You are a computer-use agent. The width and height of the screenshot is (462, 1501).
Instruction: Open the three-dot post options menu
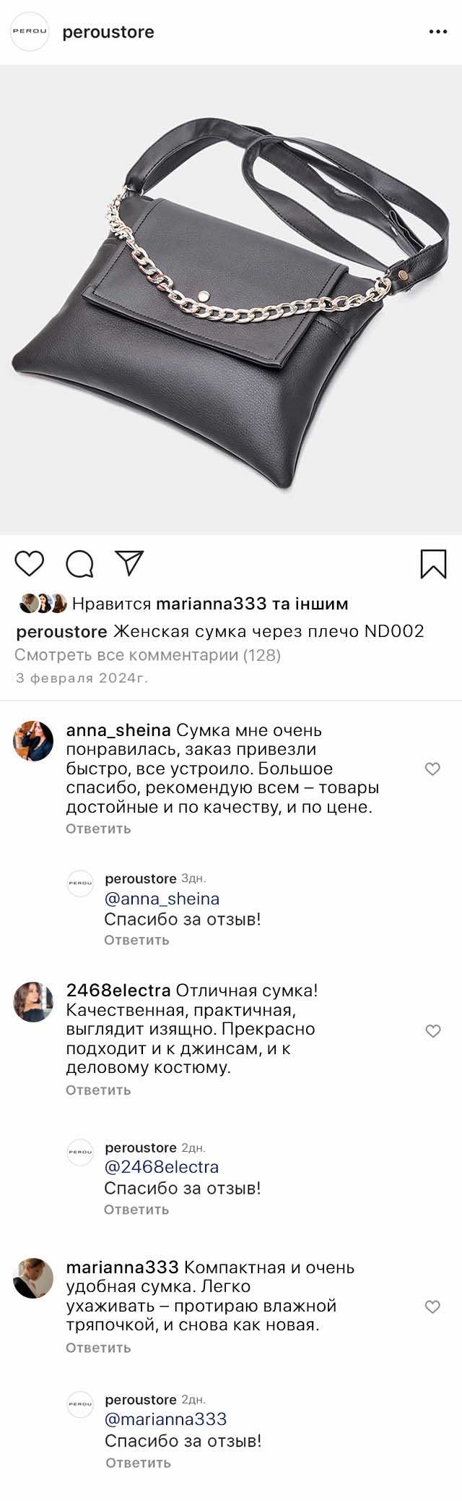pos(438,32)
